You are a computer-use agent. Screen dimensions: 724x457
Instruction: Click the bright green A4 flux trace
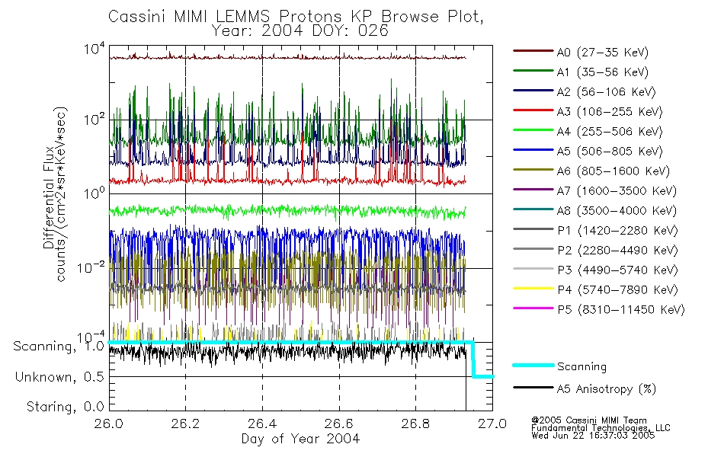[287, 212]
